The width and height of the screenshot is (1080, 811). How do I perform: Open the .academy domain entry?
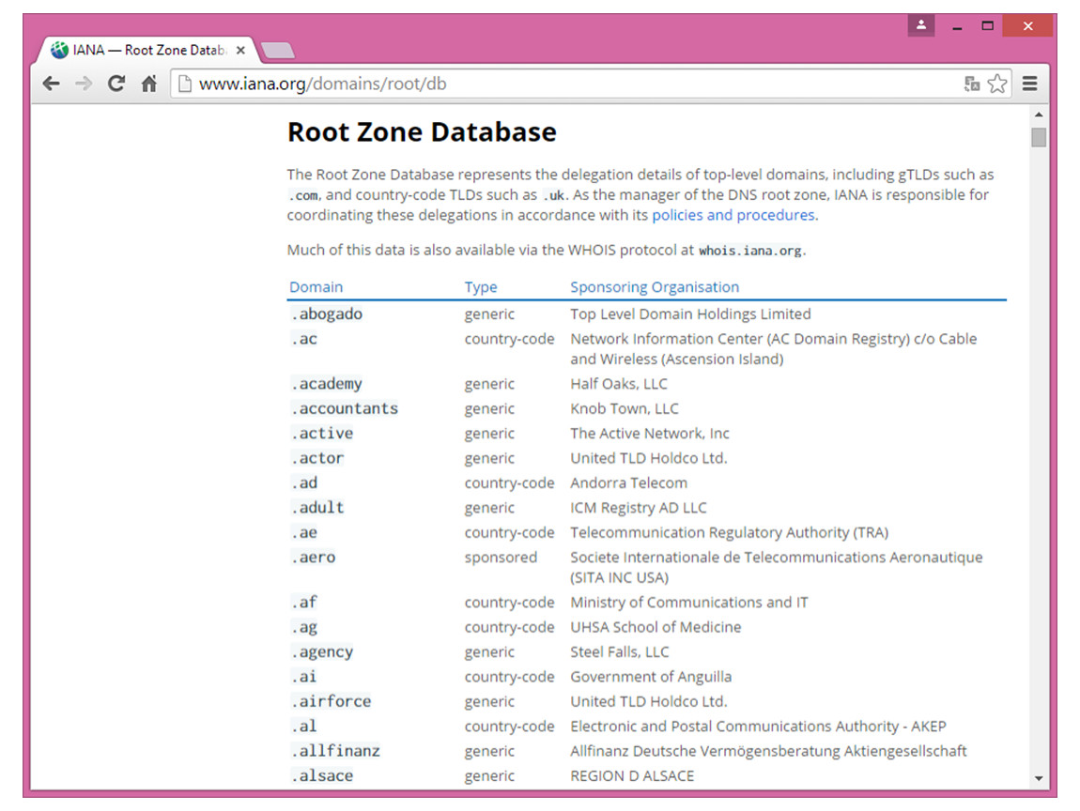[327, 384]
